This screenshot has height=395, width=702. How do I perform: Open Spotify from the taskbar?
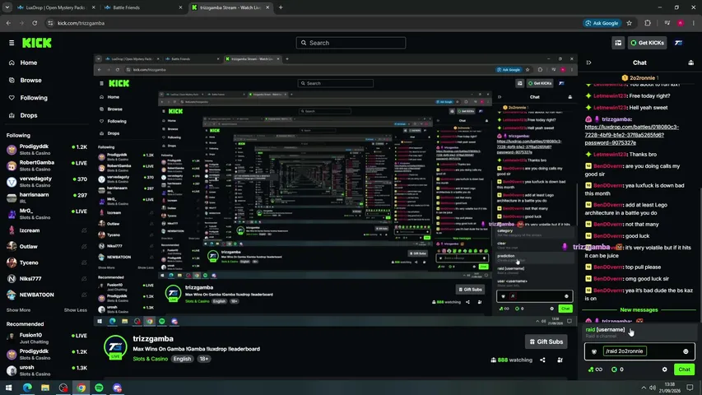(99, 388)
